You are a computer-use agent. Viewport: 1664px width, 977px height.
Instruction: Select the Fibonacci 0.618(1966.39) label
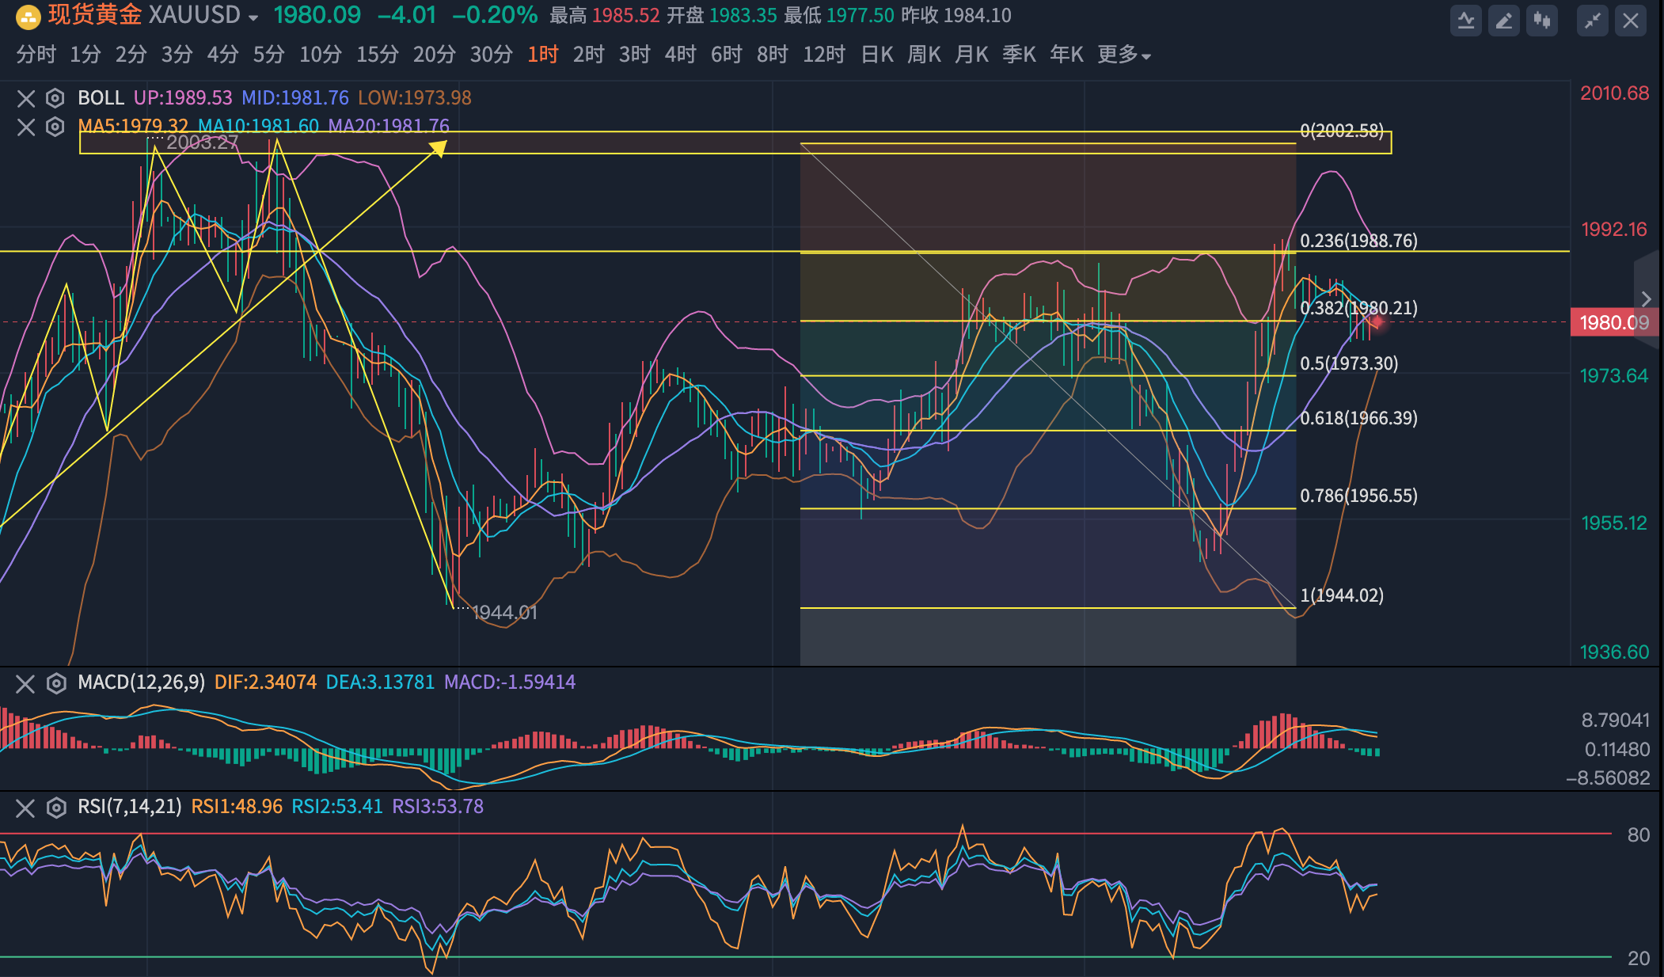point(1358,418)
